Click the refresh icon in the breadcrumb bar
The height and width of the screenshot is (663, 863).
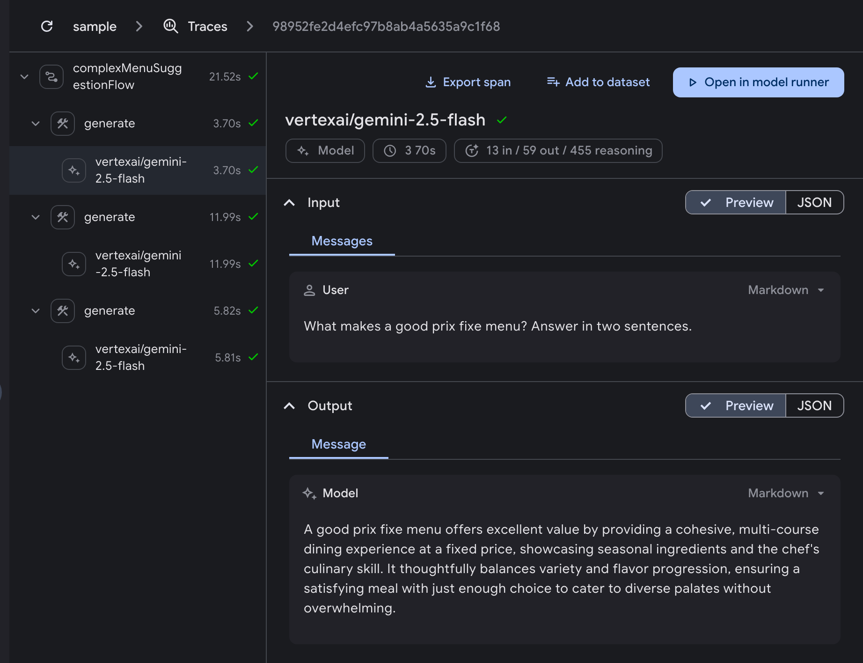47,26
